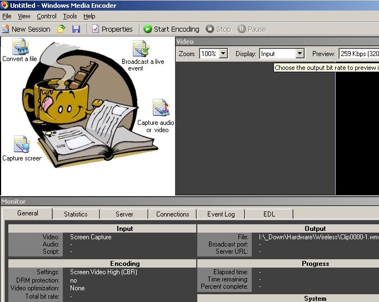The width and height of the screenshot is (379, 302).
Task: Save session with the floppy disk icon
Action: point(76,29)
